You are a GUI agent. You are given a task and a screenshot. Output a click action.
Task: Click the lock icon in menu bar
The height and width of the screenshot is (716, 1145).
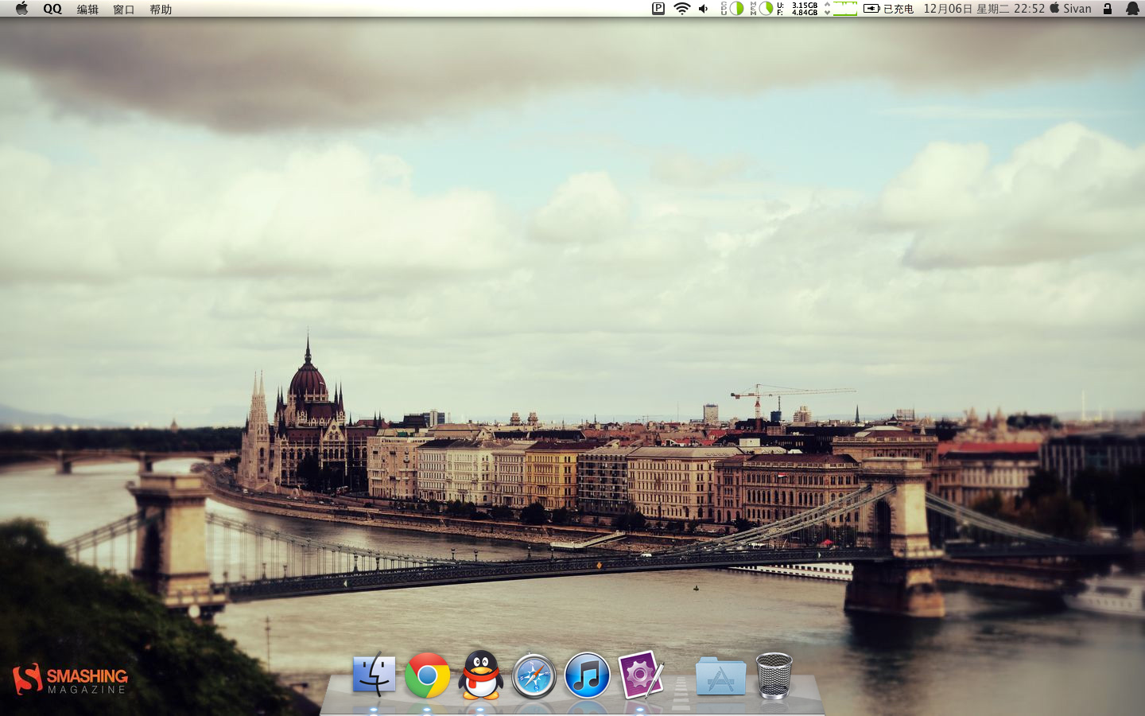tap(1107, 9)
